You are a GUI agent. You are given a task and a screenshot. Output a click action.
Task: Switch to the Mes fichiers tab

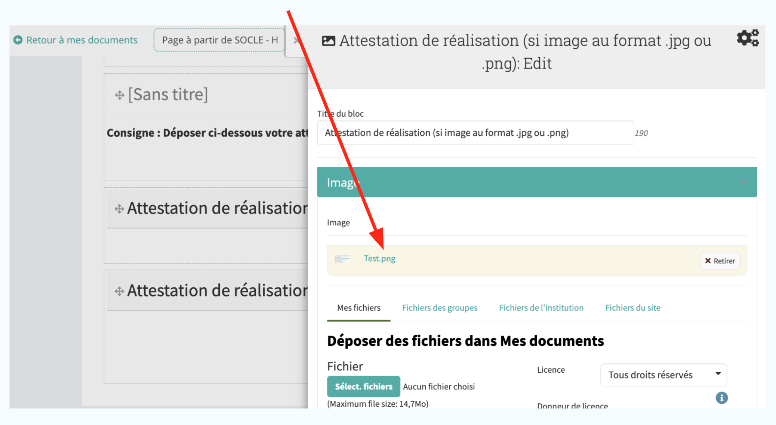(358, 308)
